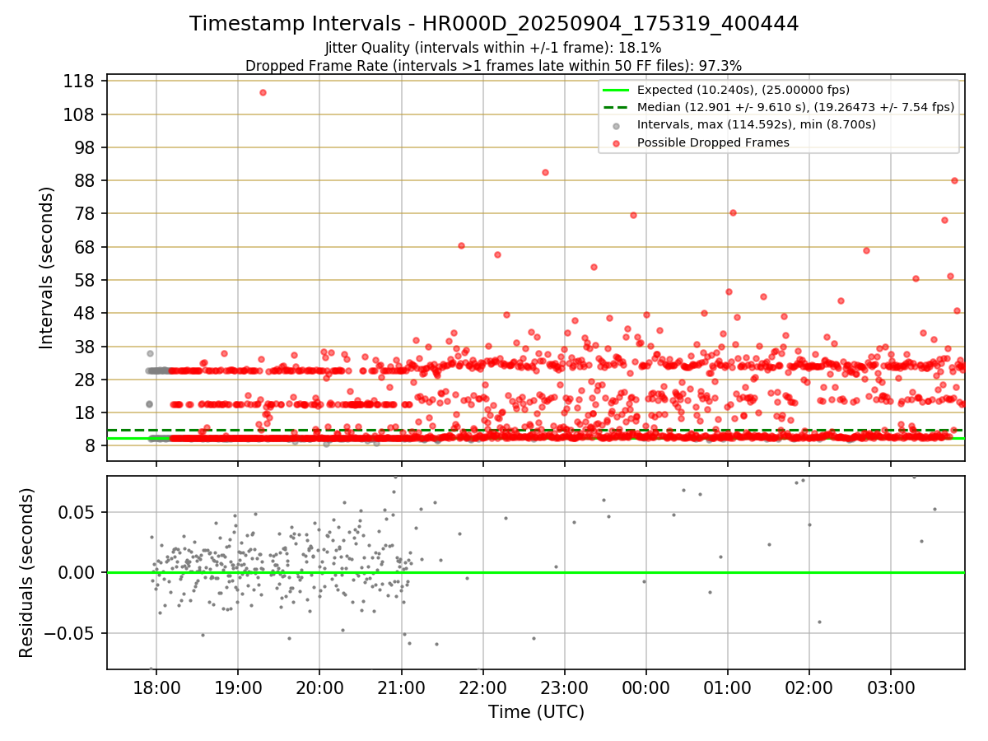This screenshot has height=741, width=988.
Task: Click the solid green line sample in the legend
Action: 617,90
